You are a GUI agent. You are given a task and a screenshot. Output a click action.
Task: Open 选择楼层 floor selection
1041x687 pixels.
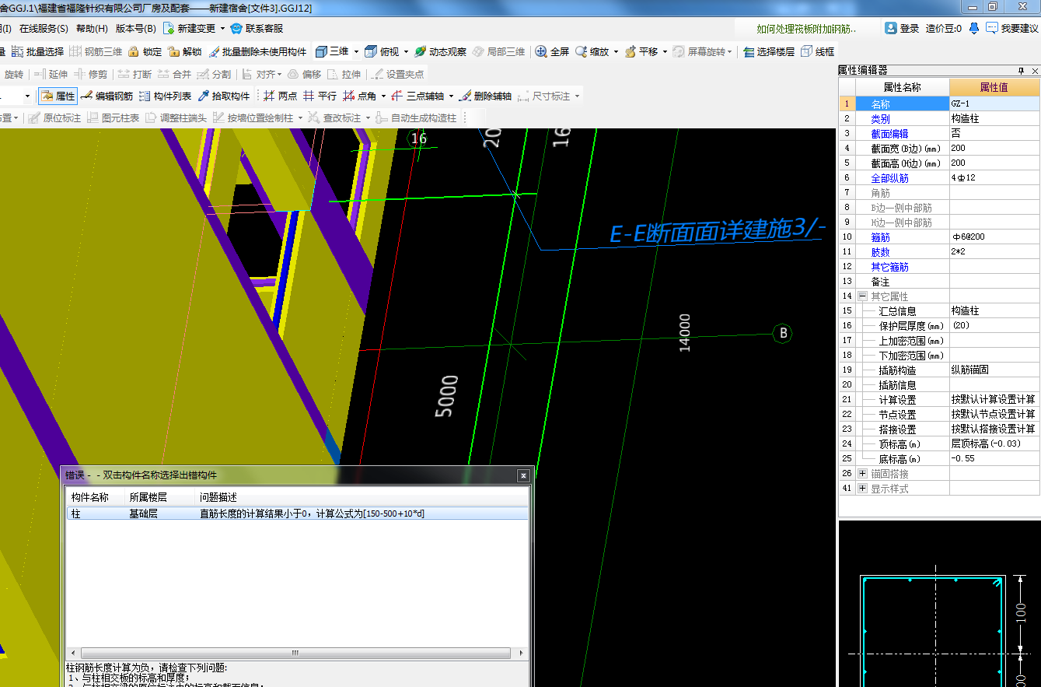coord(769,51)
